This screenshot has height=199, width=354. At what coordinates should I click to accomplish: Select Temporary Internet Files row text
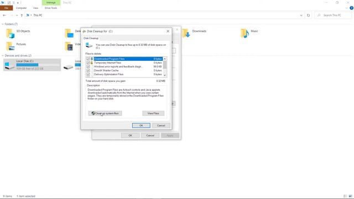(107, 62)
